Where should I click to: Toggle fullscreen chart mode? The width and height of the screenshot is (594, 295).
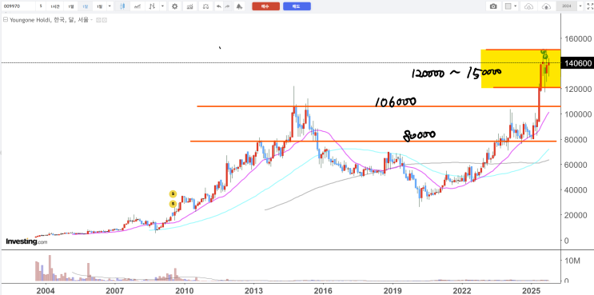click(589, 6)
